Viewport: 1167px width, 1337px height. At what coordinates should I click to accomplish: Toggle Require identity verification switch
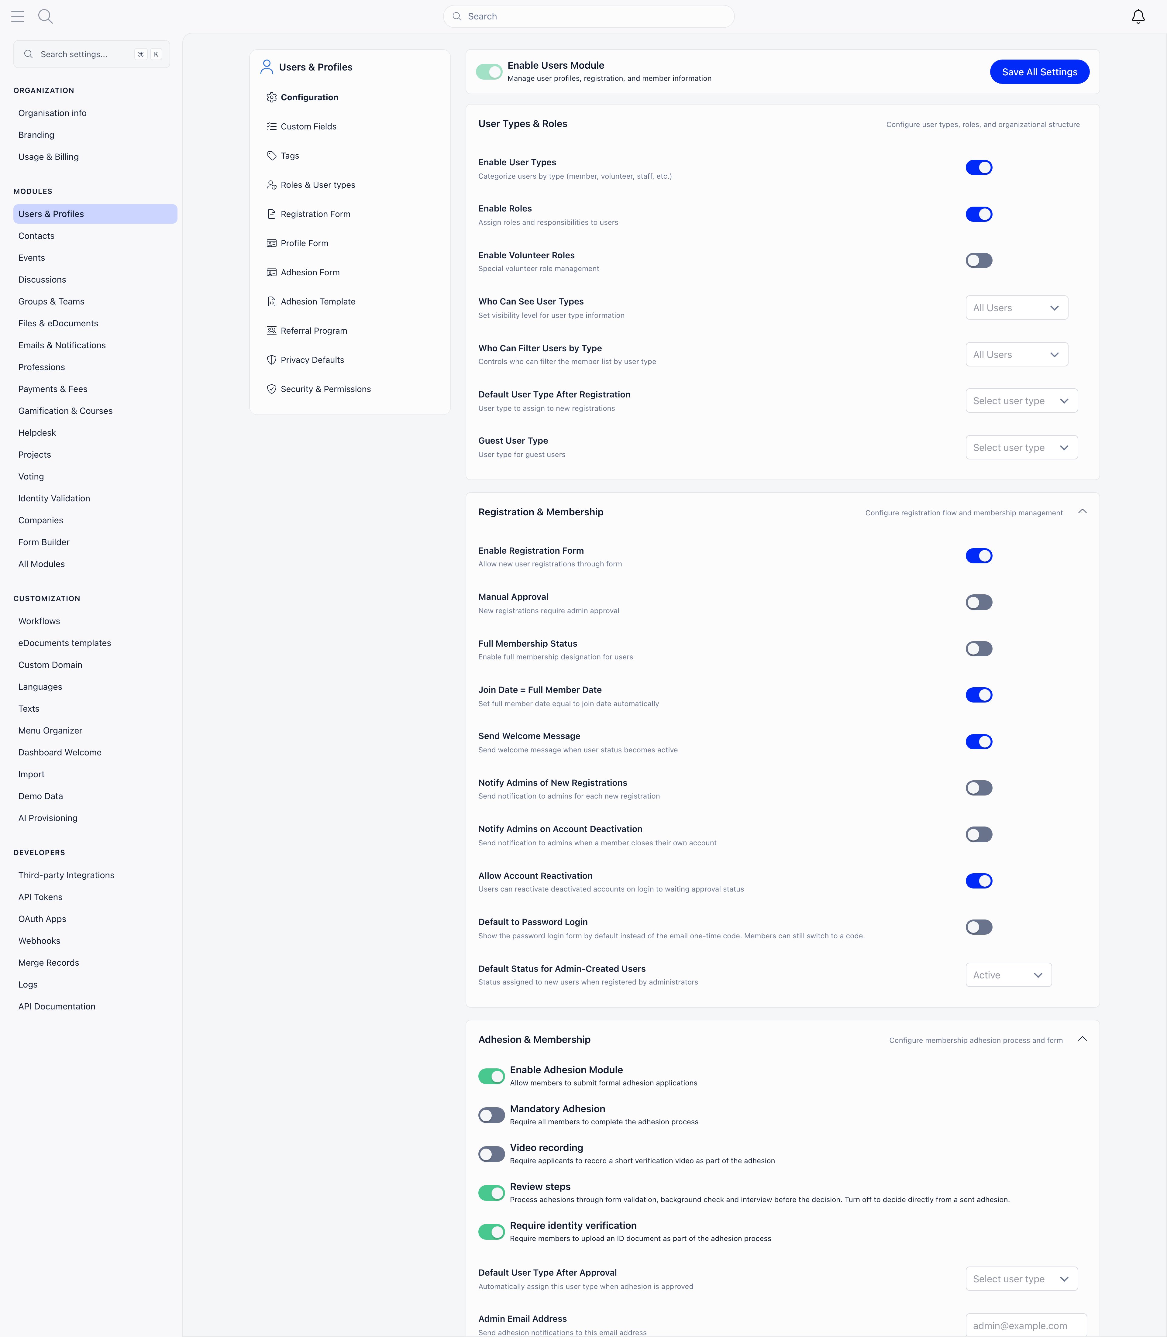pos(492,1232)
